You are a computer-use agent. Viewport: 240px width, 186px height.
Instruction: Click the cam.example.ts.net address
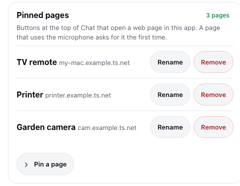[107, 128]
